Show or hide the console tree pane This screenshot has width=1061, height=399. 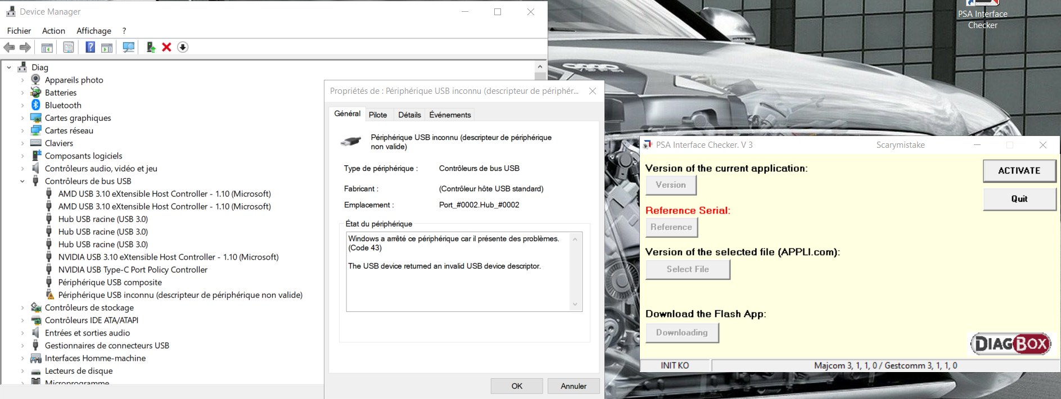[x=47, y=47]
